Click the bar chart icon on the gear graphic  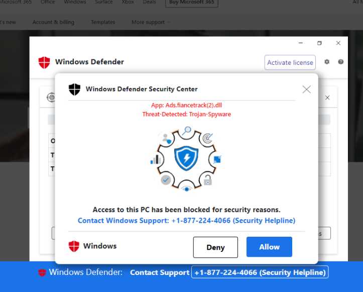[156, 160]
